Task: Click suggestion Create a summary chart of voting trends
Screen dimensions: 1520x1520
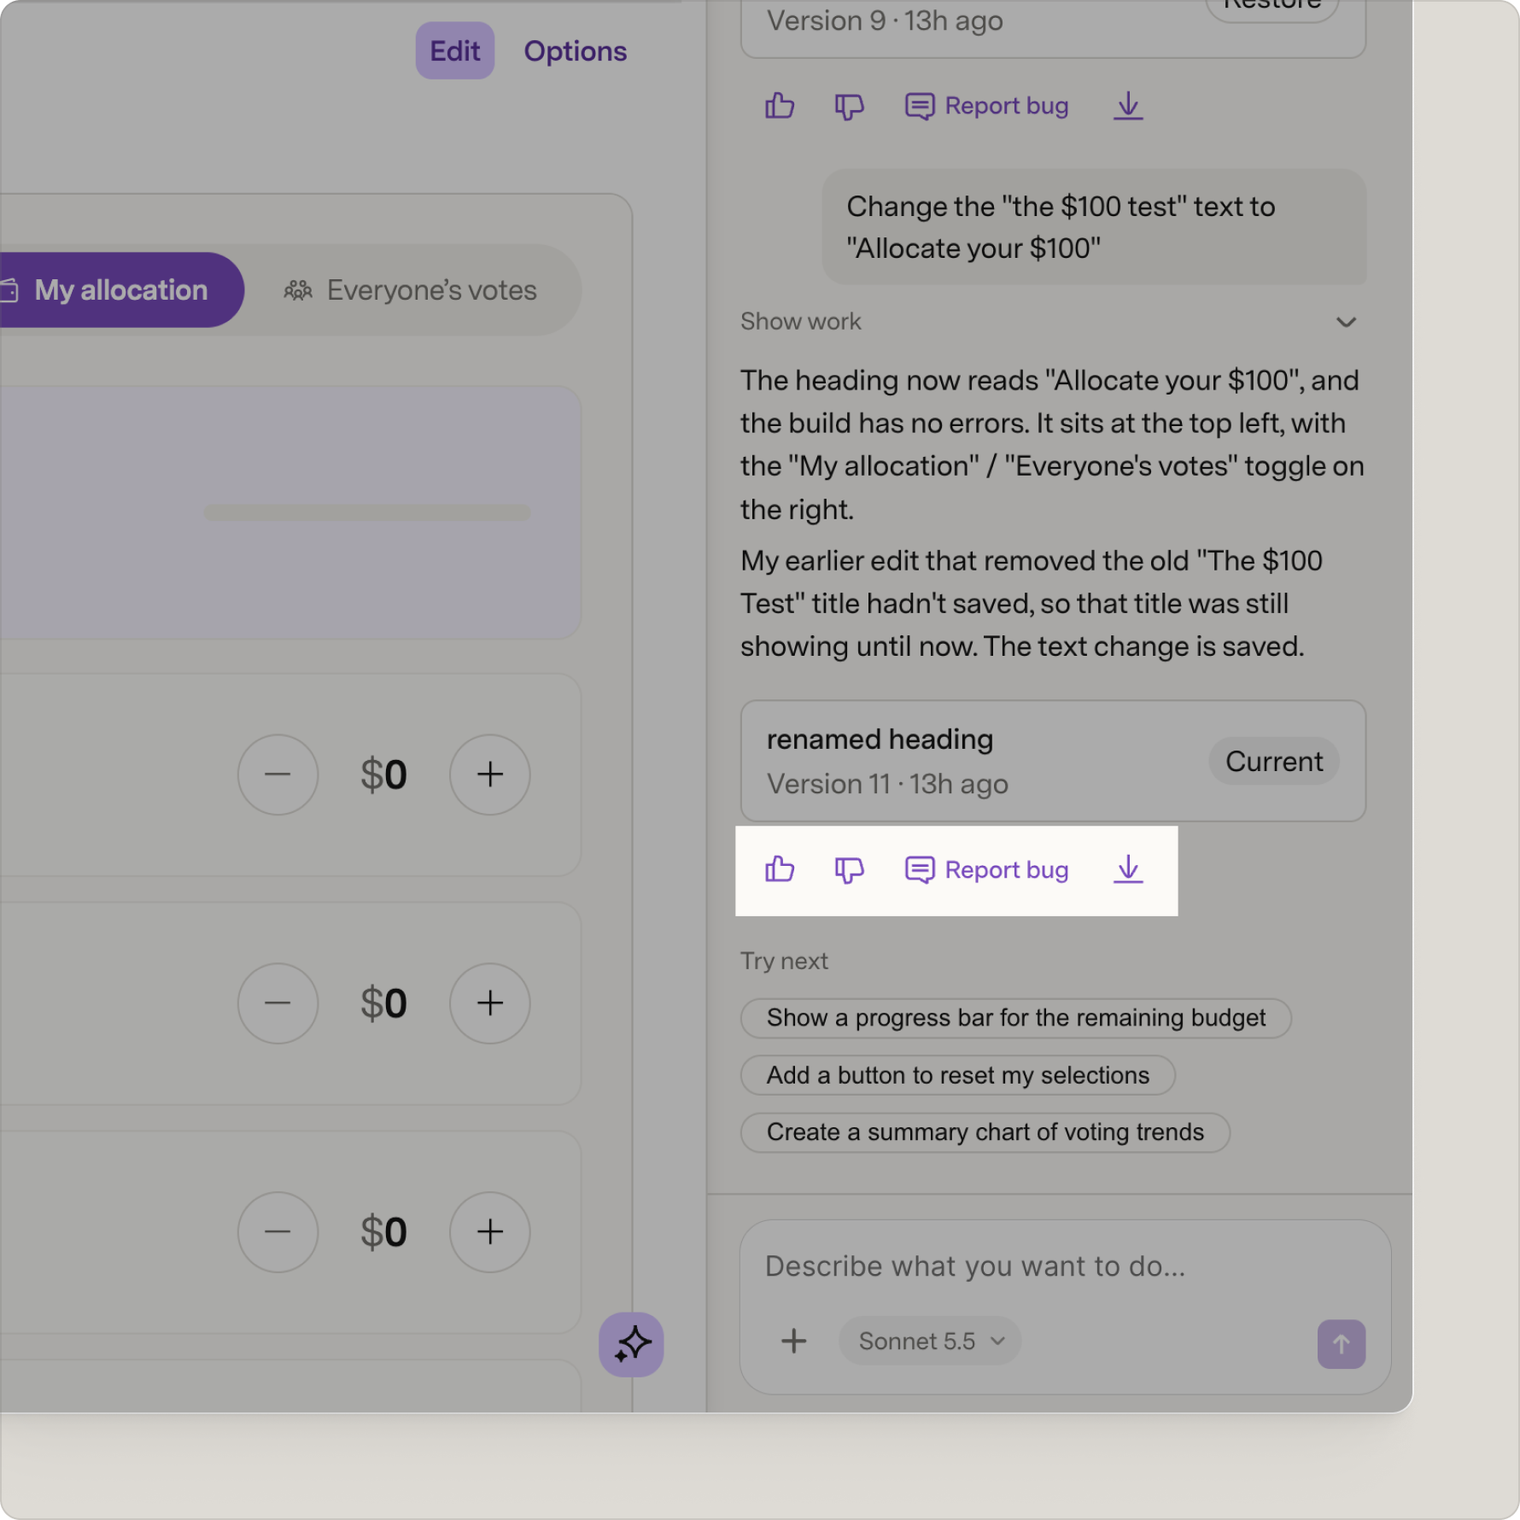Action: pos(985,1132)
